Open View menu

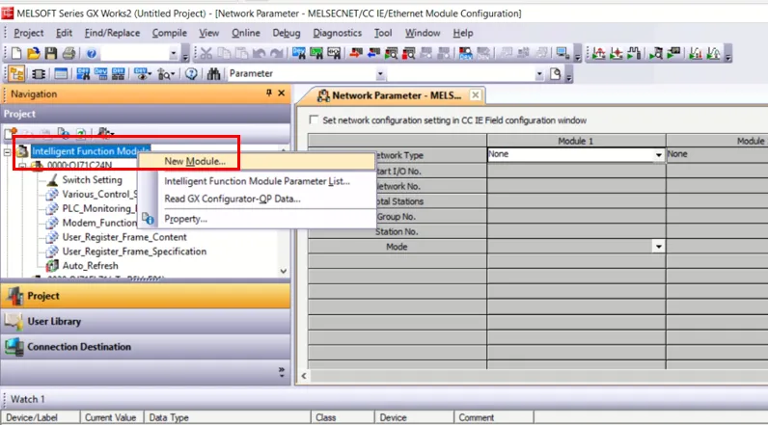click(x=208, y=33)
